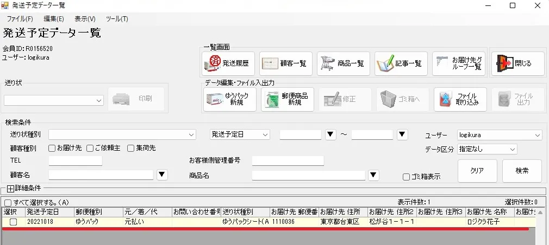Open the 送り状種別 dropdown

(x=122, y=135)
